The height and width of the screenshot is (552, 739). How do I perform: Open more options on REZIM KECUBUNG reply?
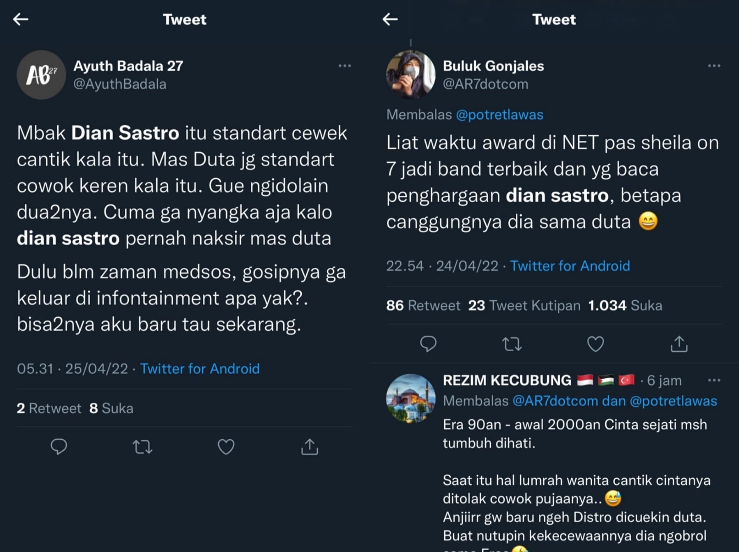[x=714, y=380]
